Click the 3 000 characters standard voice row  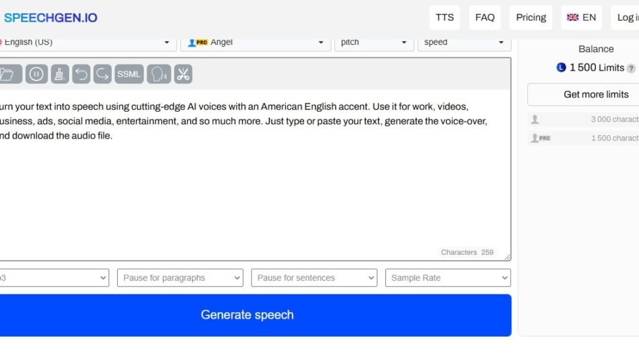pyautogui.click(x=584, y=120)
